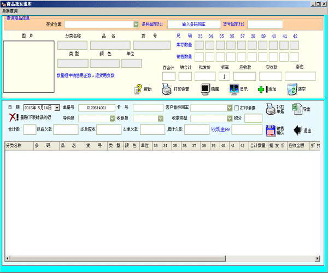Click the table scrollbar right arrow
This screenshot has height=273, width=328.
(317, 259)
